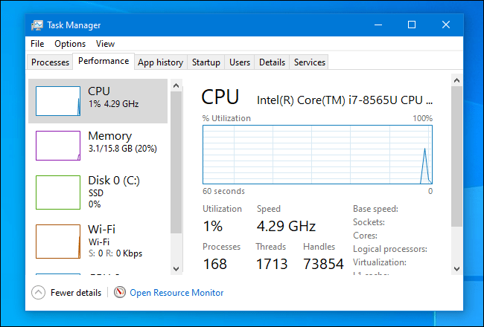The height and width of the screenshot is (327, 484).
Task: Click the sidebar scrollbar thumb
Action: 176,162
